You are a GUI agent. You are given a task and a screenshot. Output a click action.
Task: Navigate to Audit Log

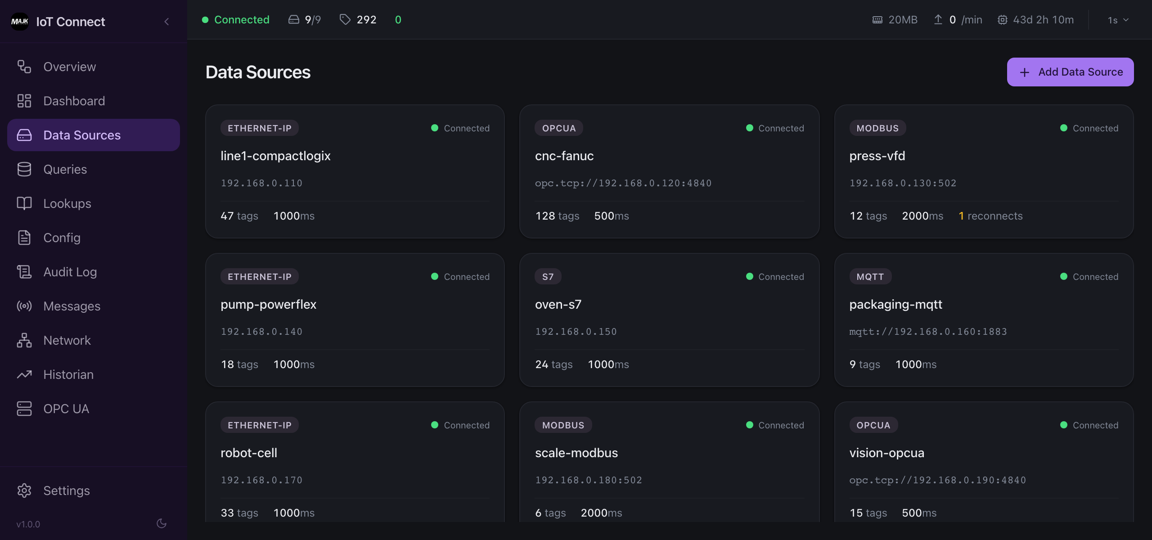pyautogui.click(x=94, y=272)
